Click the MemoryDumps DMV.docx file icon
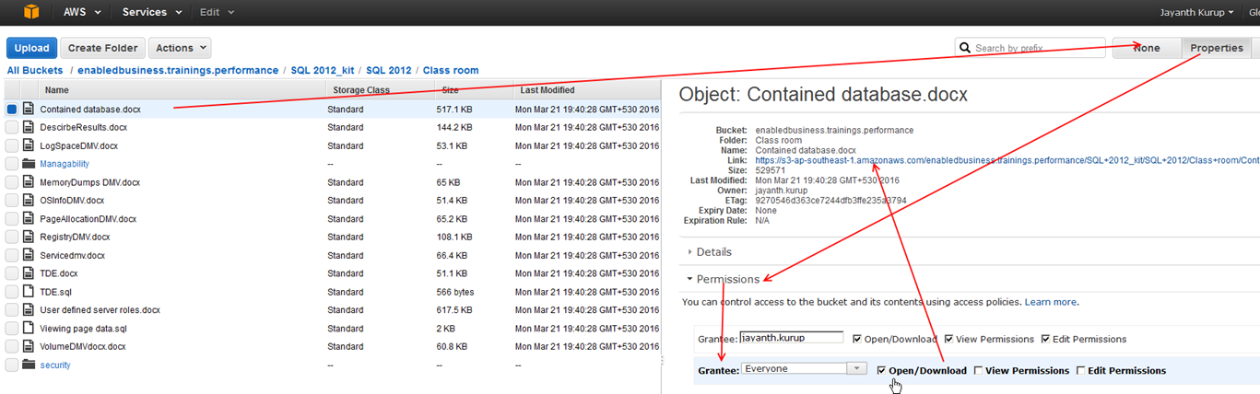This screenshot has height=394, width=1260. click(x=29, y=182)
